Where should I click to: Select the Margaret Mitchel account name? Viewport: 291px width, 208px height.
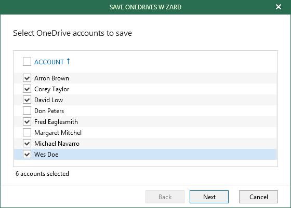pyautogui.click(x=58, y=133)
